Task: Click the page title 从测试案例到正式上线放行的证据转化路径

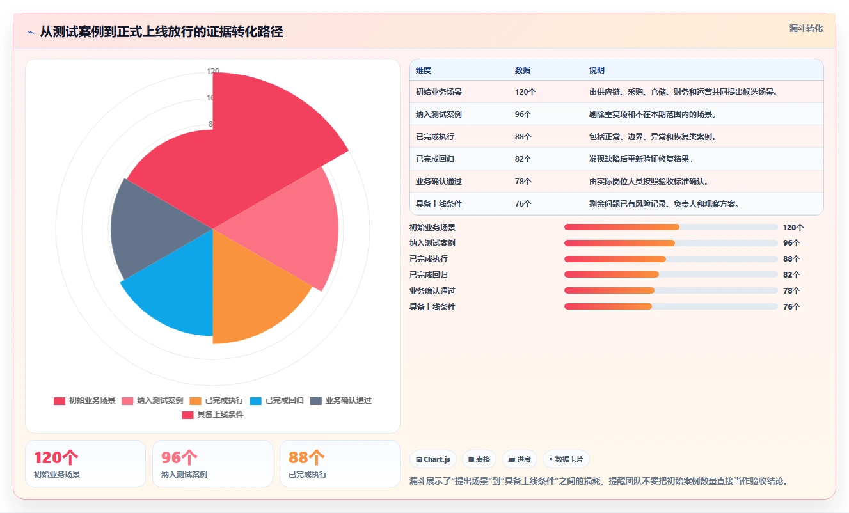Action: tap(161, 32)
